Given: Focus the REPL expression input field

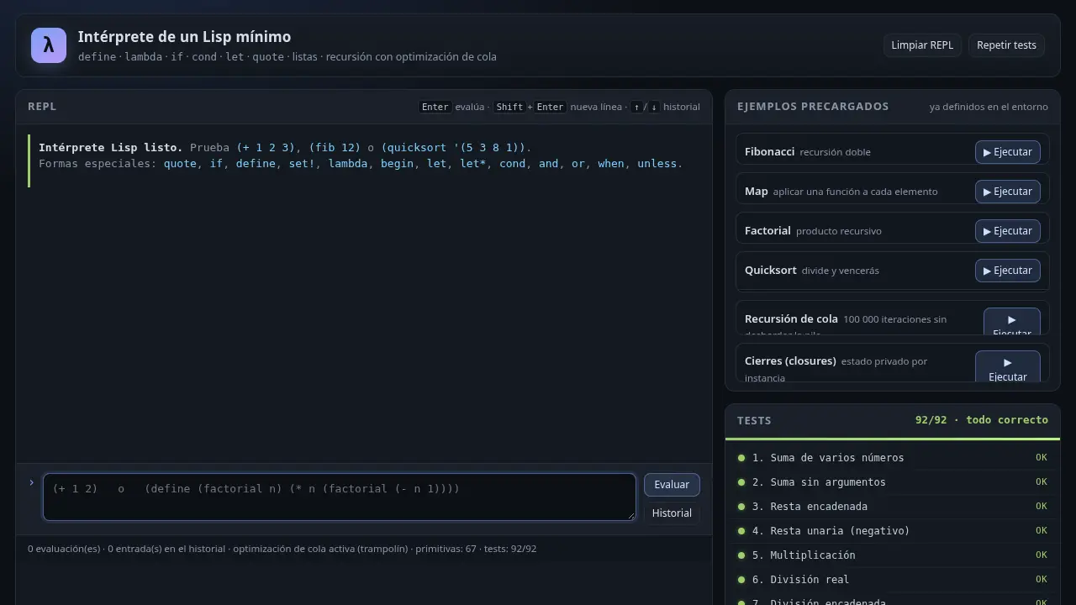Looking at the screenshot, I should (x=340, y=497).
